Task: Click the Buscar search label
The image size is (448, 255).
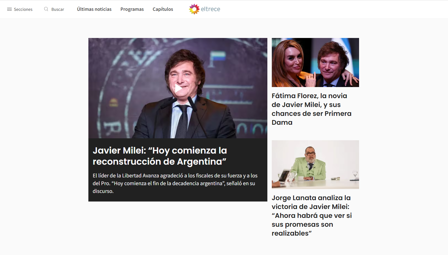Action: tap(58, 9)
